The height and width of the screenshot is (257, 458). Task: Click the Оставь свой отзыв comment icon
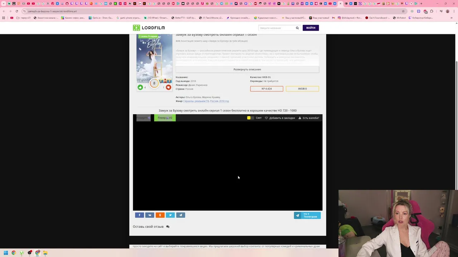coord(167,227)
